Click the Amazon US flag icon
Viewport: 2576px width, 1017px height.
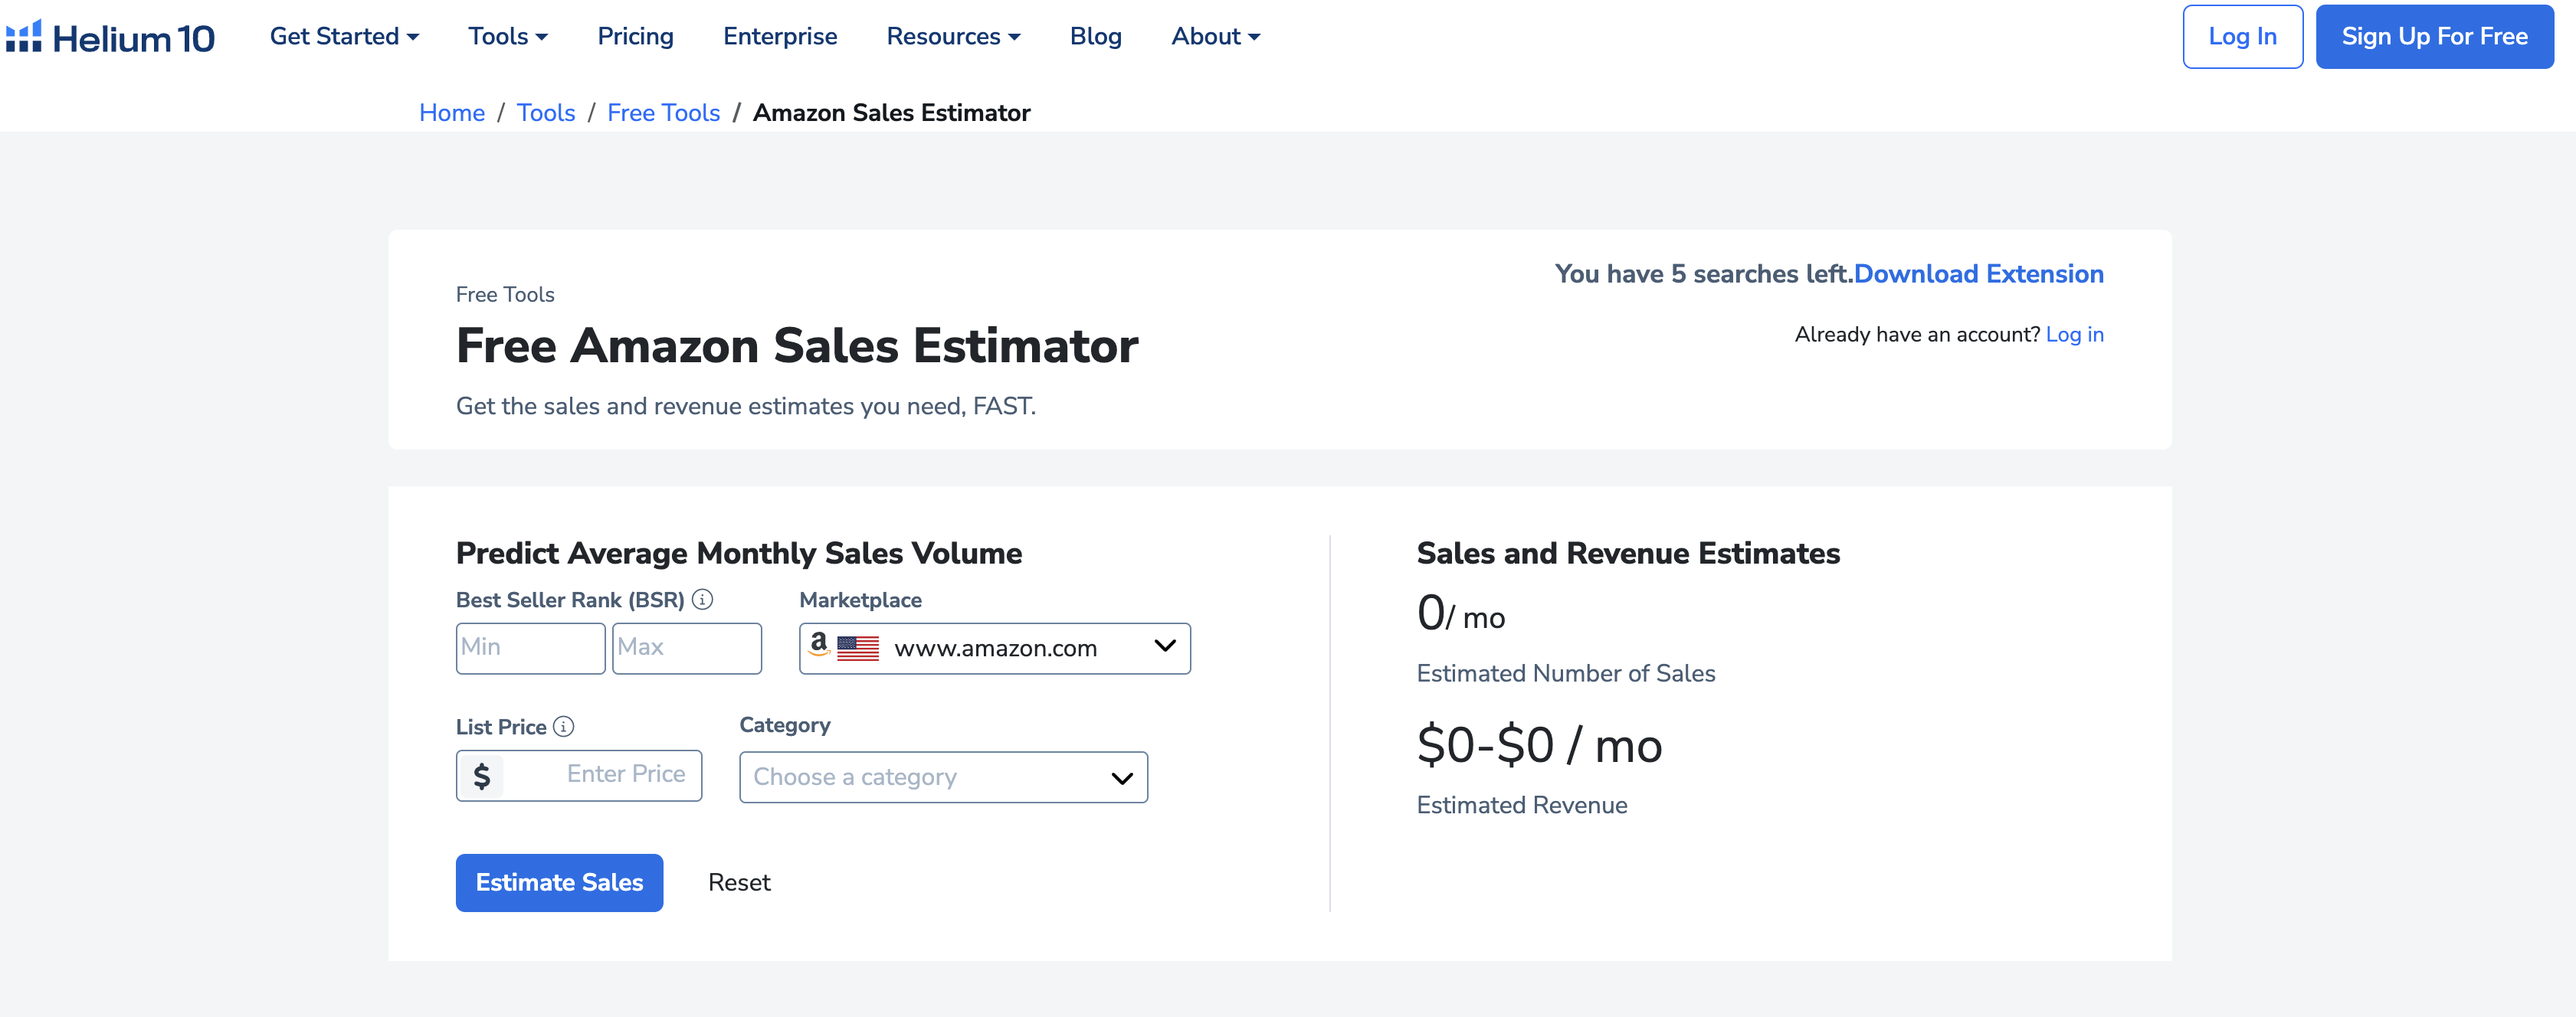point(857,649)
